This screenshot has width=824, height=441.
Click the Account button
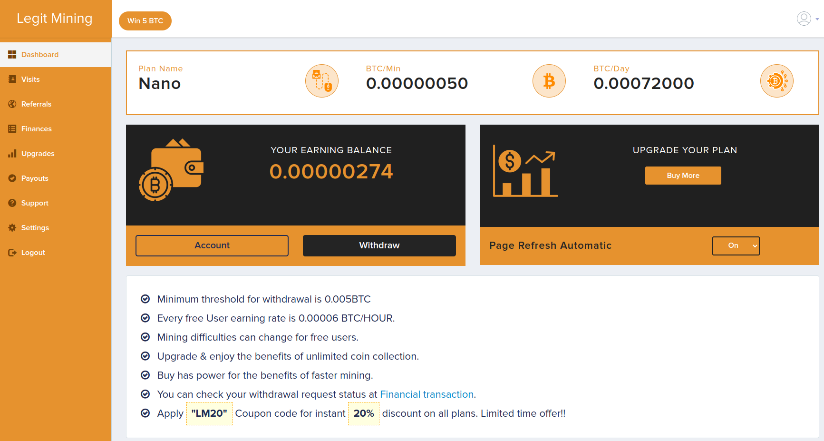212,245
